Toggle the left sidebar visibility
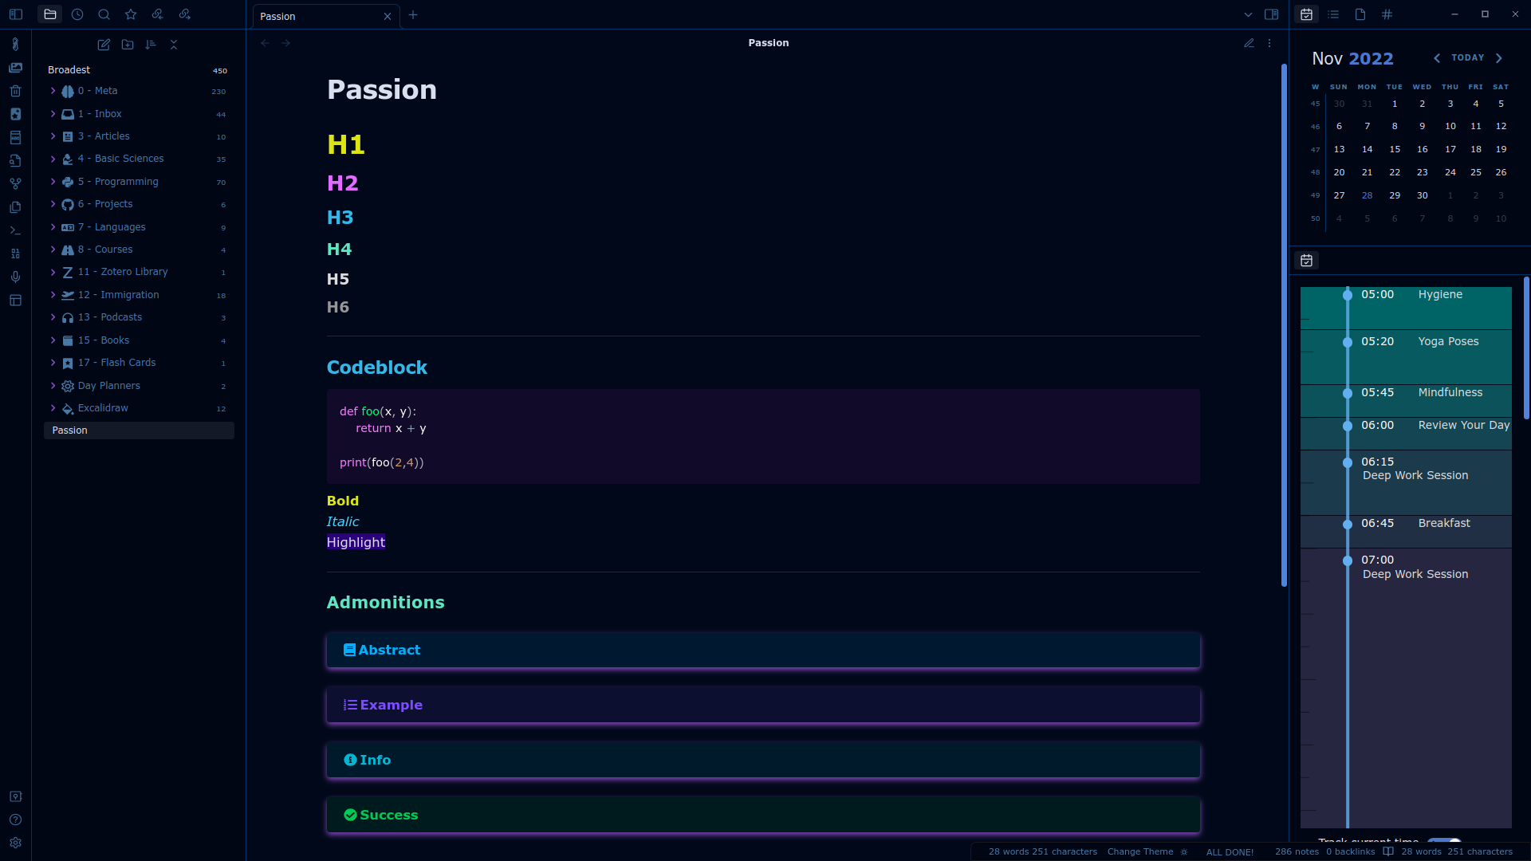Image resolution: width=1531 pixels, height=861 pixels. 15,14
